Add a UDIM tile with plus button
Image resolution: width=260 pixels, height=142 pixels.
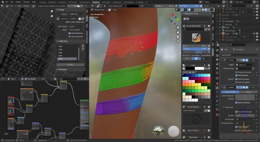tap(83, 46)
